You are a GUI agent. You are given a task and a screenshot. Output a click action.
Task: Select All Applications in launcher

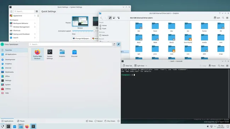[14, 54]
